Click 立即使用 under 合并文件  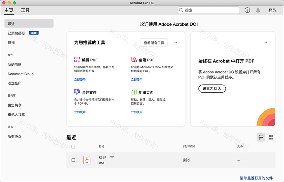(x=80, y=112)
